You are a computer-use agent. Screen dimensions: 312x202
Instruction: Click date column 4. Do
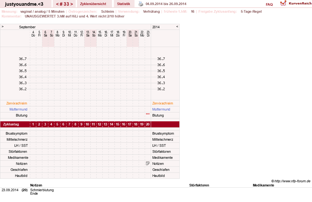point(33,34)
